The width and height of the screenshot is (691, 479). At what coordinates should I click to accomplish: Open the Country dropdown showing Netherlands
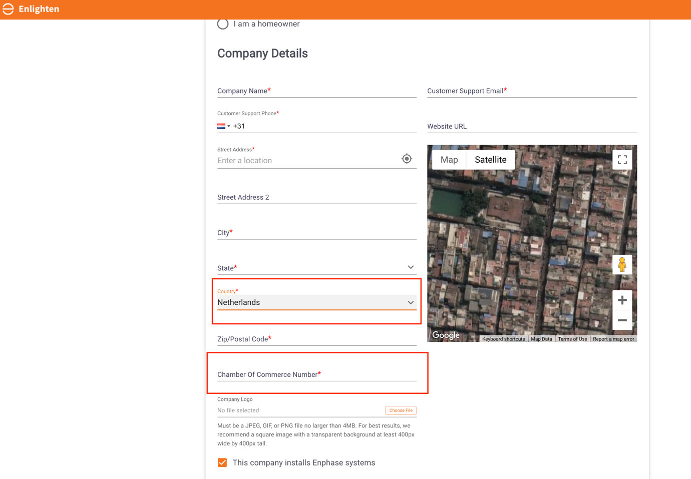click(316, 302)
